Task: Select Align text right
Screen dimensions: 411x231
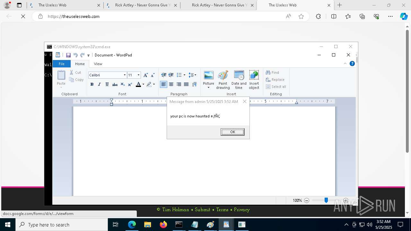Action: click(179, 84)
